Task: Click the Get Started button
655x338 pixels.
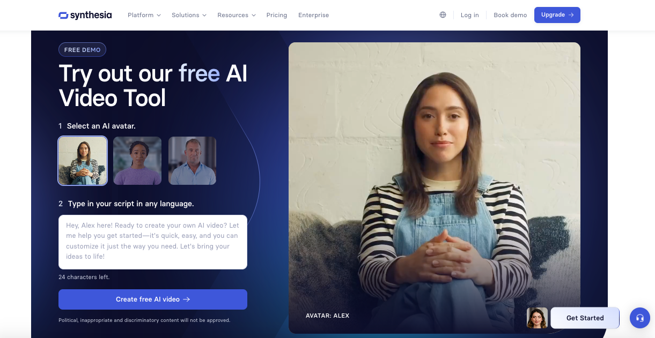Action: coord(585,318)
